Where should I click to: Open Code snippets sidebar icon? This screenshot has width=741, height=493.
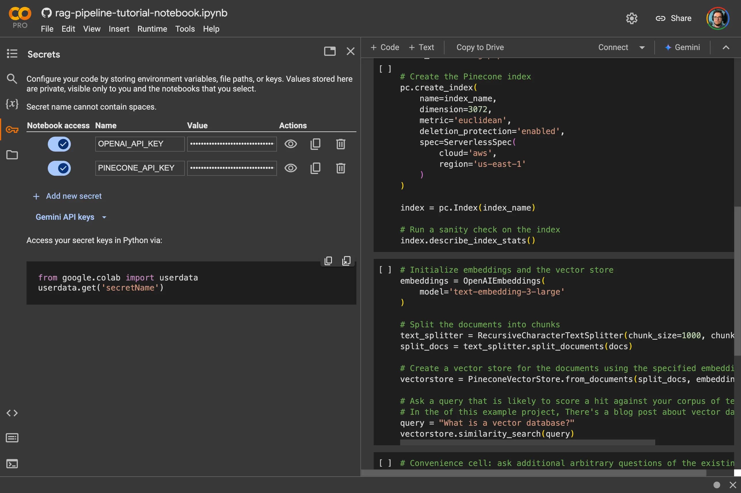pyautogui.click(x=12, y=413)
